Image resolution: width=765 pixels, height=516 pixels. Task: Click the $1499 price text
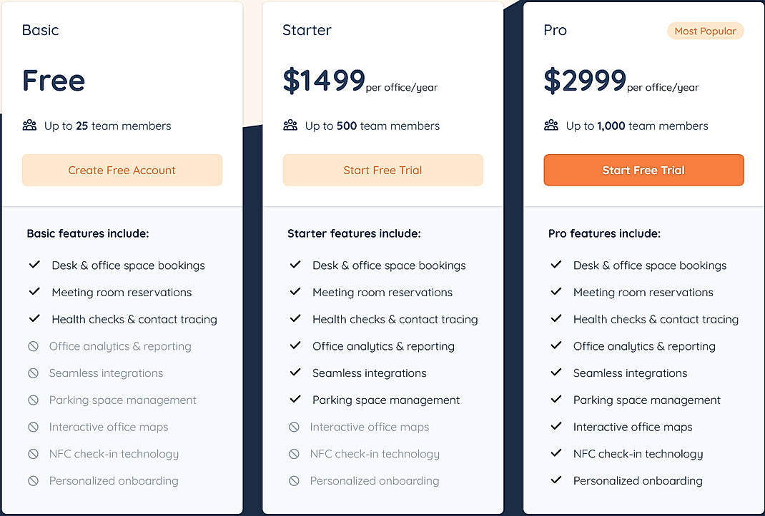[323, 80]
